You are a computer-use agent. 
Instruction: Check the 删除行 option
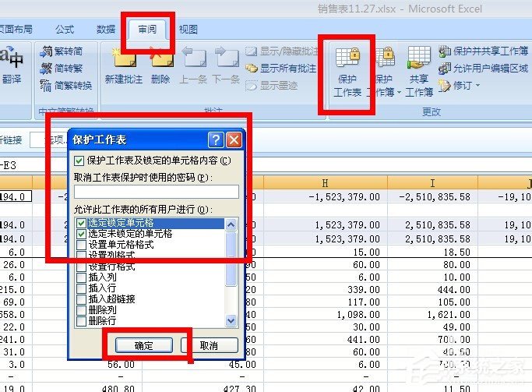click(81, 321)
